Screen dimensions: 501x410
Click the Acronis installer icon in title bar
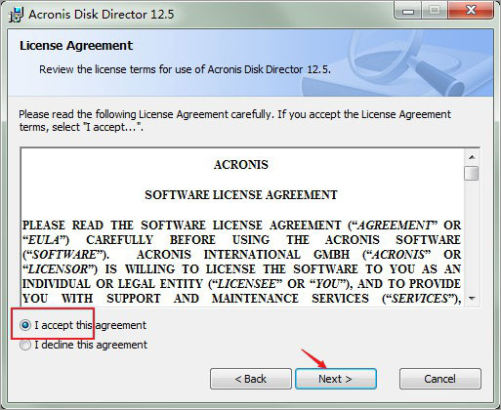pos(16,15)
